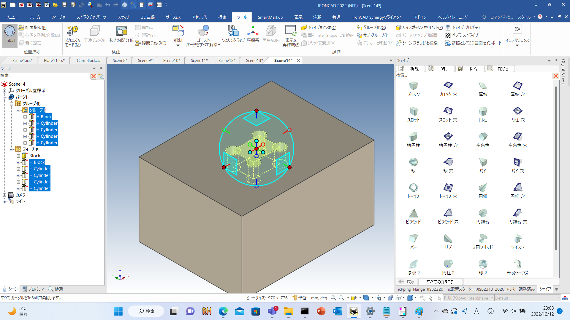Expand the カメラ node in the scene tree

tap(5, 195)
